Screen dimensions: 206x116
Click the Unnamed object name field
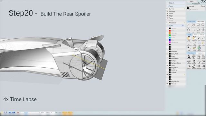[x=190, y=6]
